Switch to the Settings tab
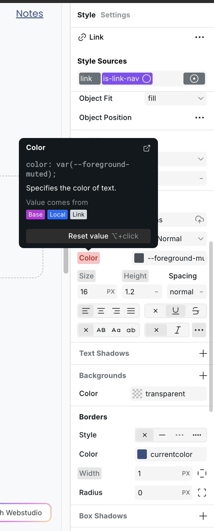214x531 pixels. pyautogui.click(x=115, y=15)
